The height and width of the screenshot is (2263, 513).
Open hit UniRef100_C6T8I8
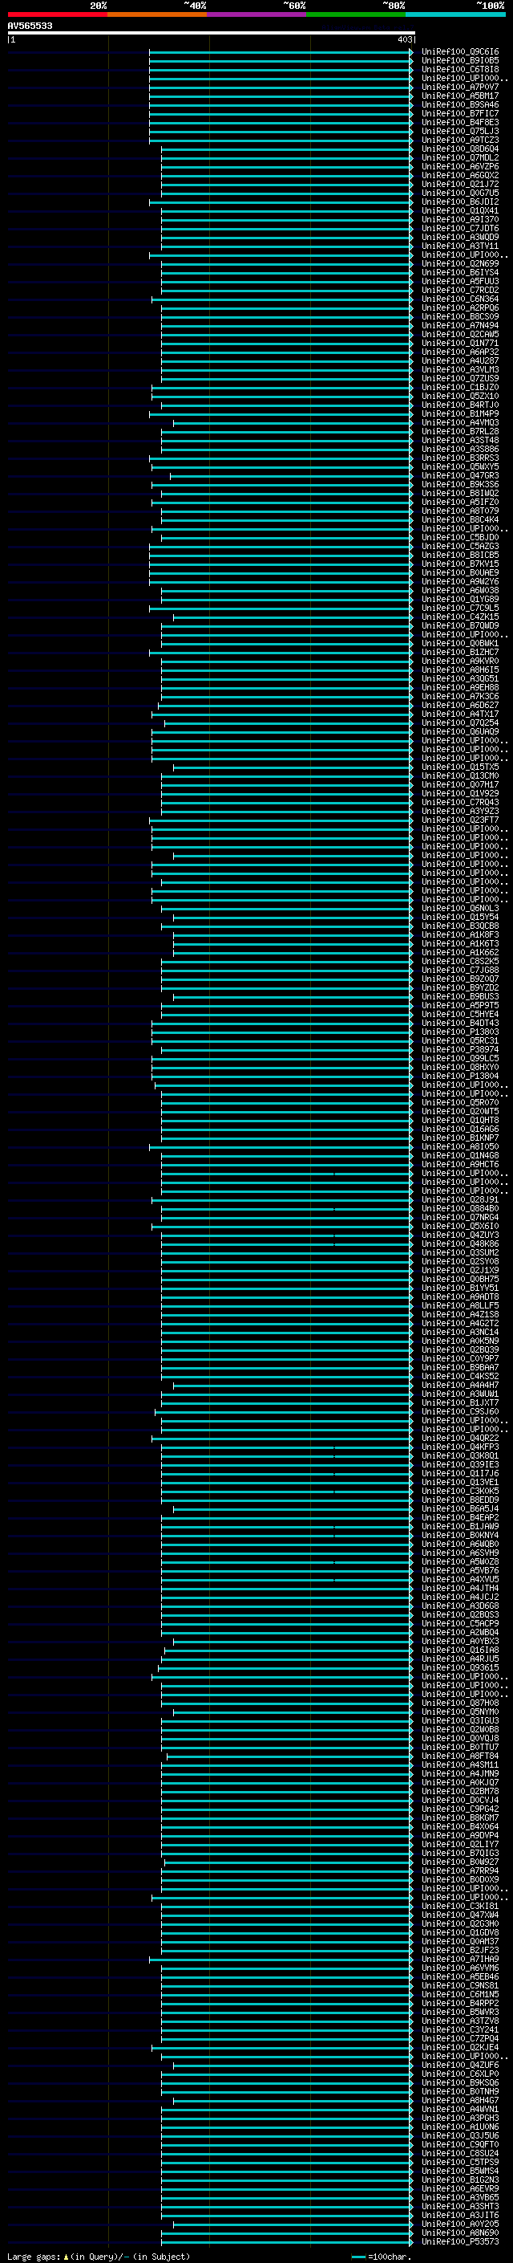coord(460,69)
